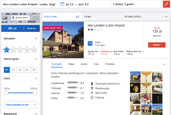Click the hotel star rating stars
Image resolution: width=171 pixels, height=115 pixels.
[x=95, y=30]
